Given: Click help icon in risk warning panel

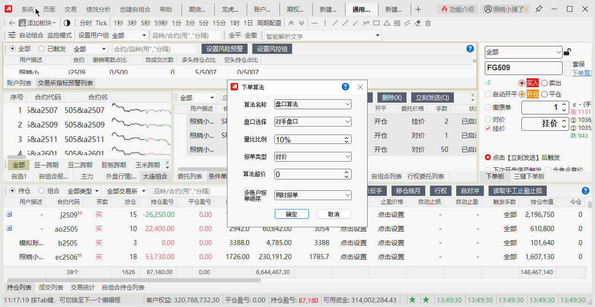Looking at the screenshot, I should tap(470, 49).
